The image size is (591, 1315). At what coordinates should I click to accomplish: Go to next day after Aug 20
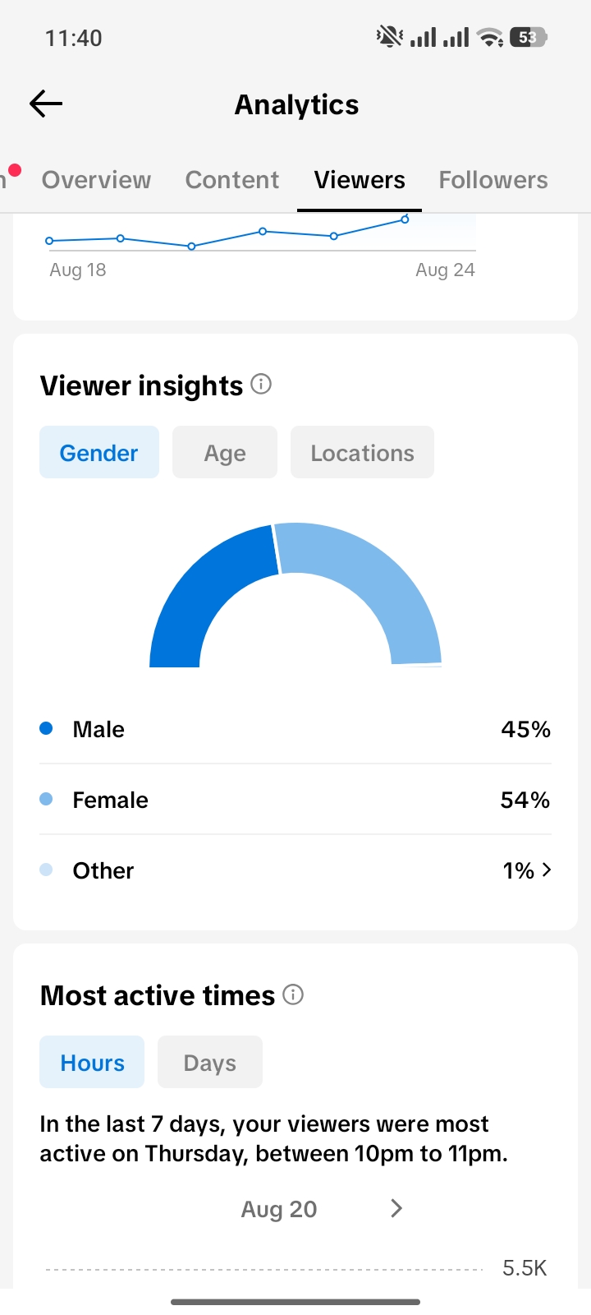click(x=396, y=1208)
